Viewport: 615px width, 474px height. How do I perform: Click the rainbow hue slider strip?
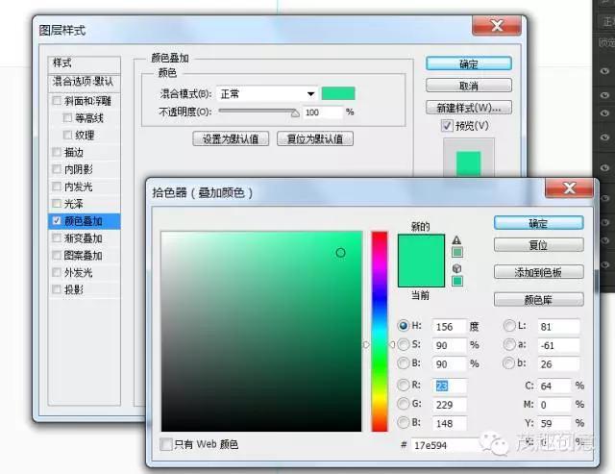[x=380, y=332]
